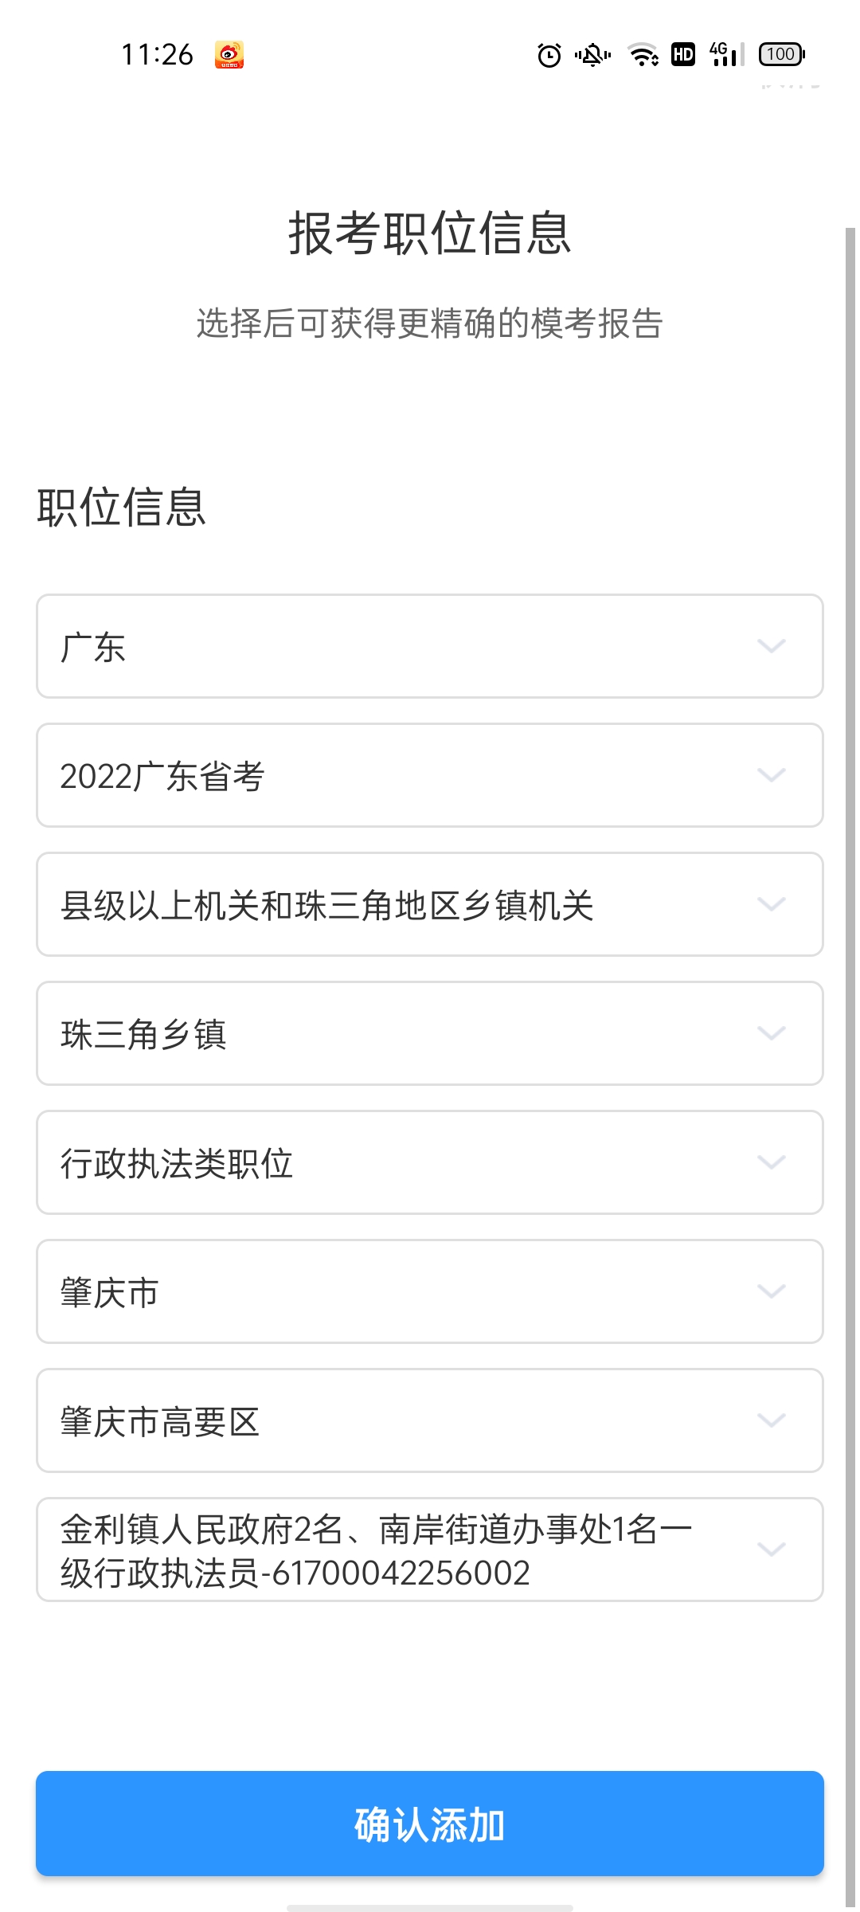This screenshot has width=860, height=1912.
Task: Open the 肇庆市 city dropdown
Action: tap(430, 1291)
